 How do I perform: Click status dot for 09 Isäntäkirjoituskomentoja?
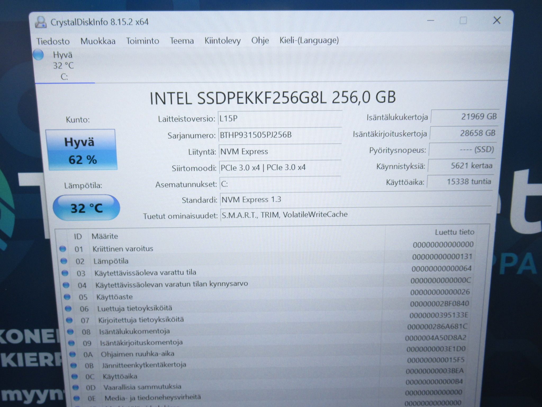71,343
